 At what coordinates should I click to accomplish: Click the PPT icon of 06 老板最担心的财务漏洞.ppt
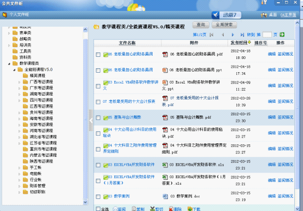pos(165,70)
